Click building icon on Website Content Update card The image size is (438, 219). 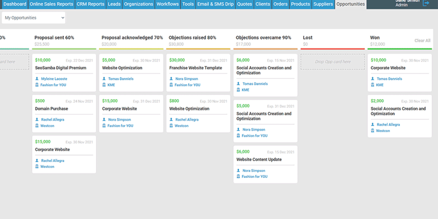pos(238,176)
